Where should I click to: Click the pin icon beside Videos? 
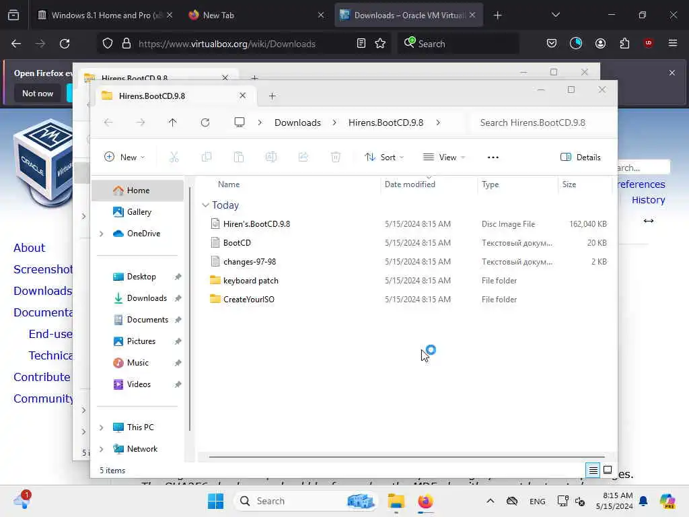point(178,384)
